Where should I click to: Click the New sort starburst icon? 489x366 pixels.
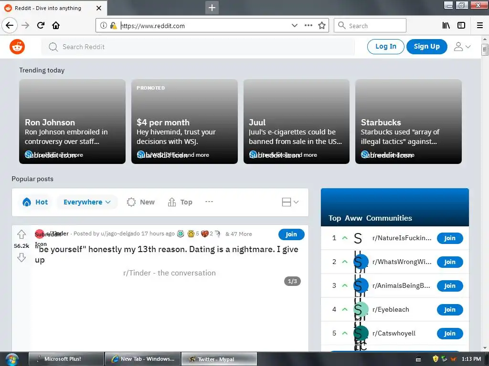(131, 202)
